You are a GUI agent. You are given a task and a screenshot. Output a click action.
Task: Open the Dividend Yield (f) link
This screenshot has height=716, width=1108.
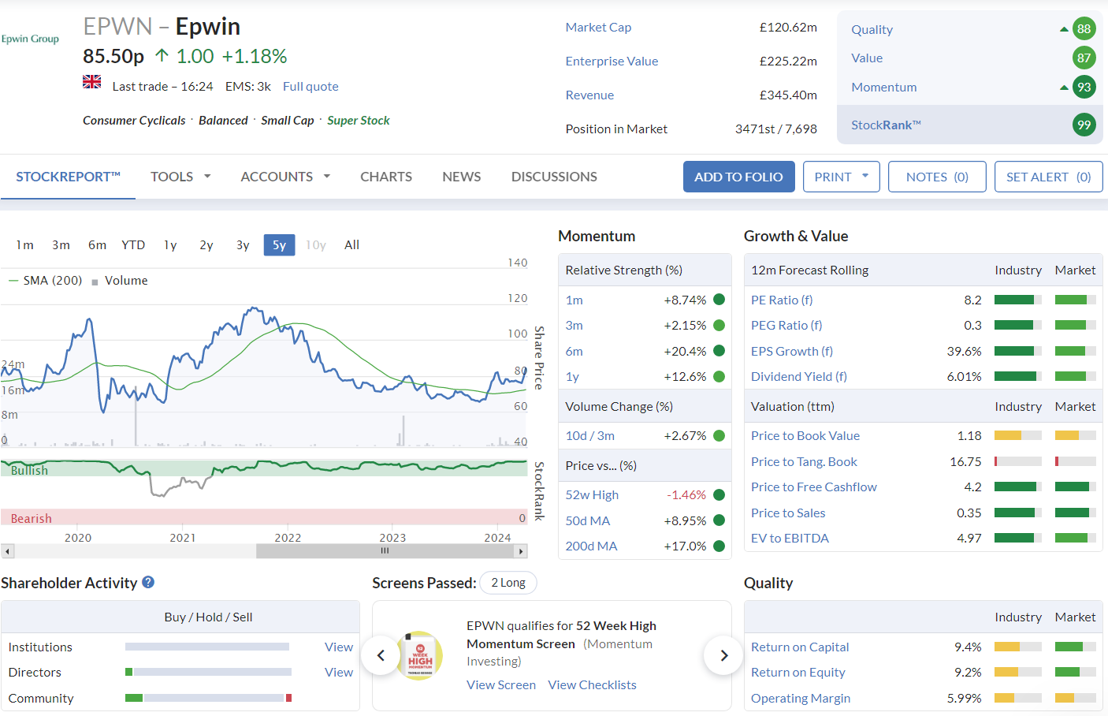point(799,376)
